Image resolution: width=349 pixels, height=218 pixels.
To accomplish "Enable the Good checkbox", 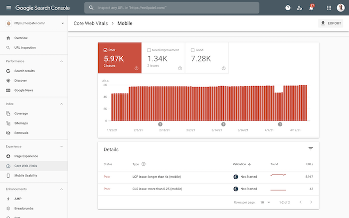I will [193, 50].
